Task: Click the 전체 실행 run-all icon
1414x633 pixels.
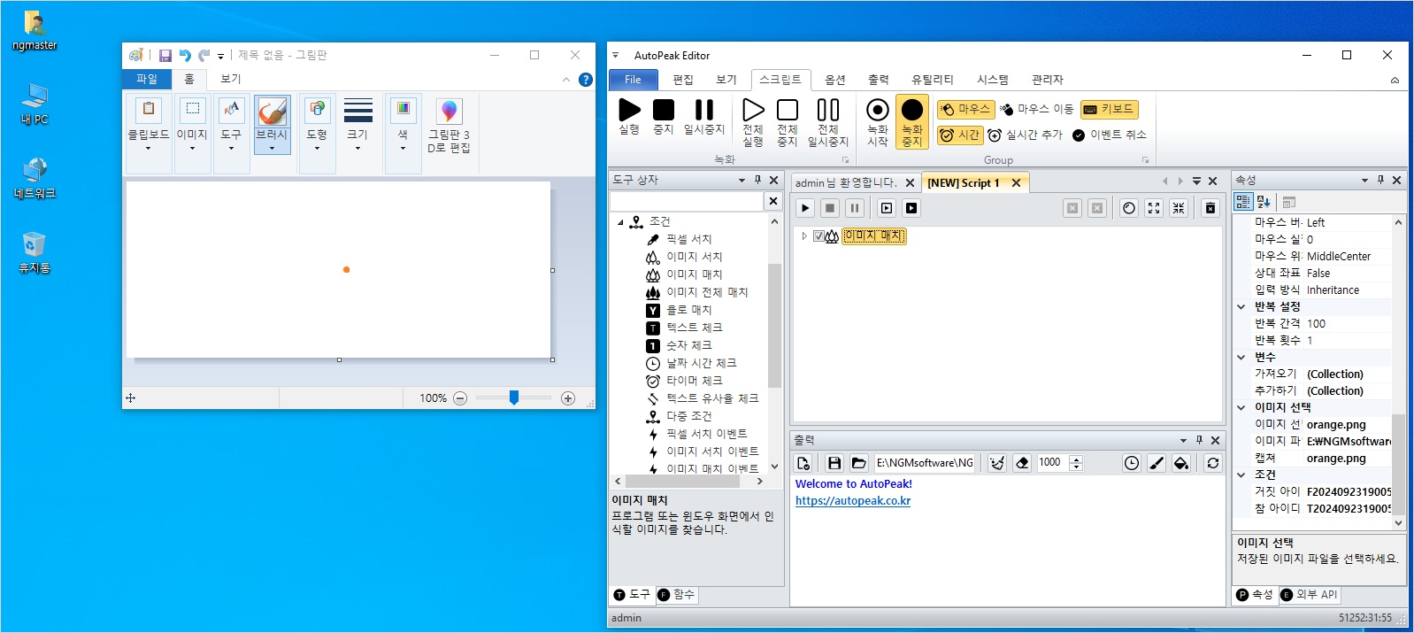Action: click(x=753, y=122)
